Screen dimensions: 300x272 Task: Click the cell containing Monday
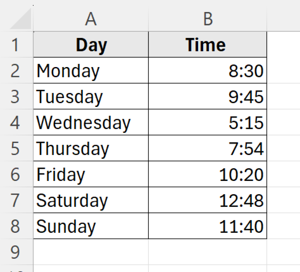tap(91, 70)
